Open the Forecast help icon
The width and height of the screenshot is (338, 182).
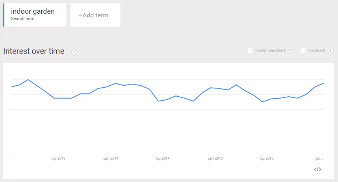pos(331,50)
